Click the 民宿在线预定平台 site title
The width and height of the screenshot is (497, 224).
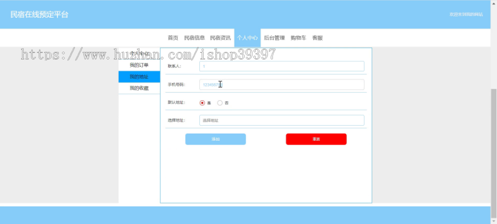(x=39, y=14)
